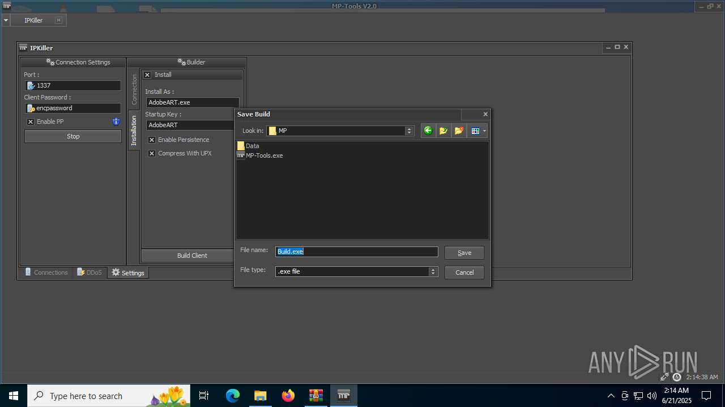Viewport: 725px width, 407px height.
Task: Click the blue info shield icon
Action: pos(116,122)
